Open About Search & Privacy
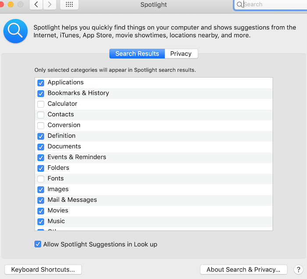 pos(243,270)
